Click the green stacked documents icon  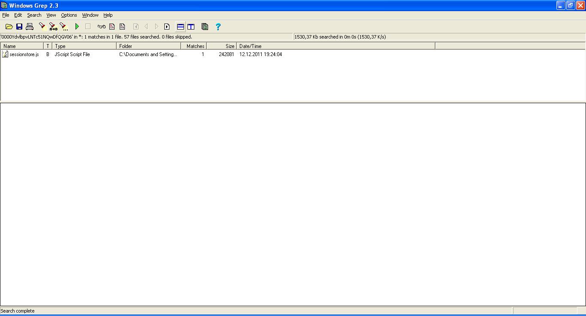205,27
